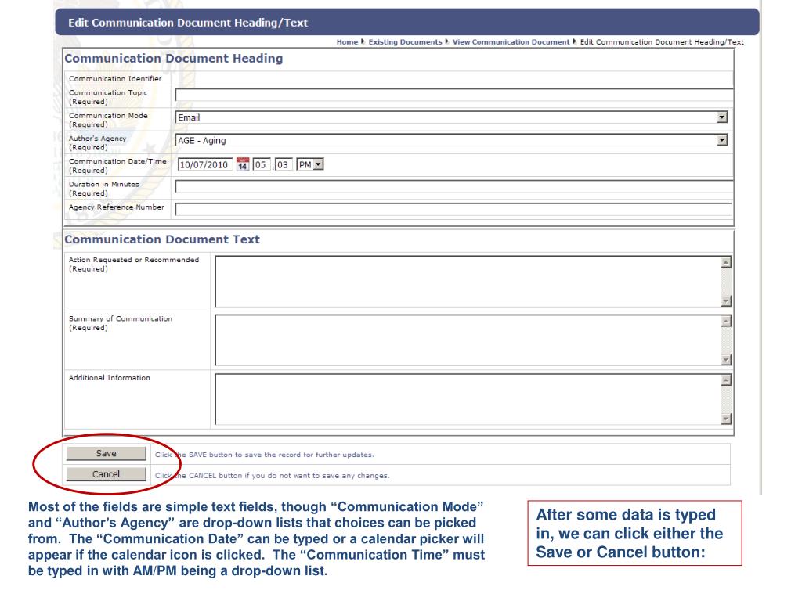Focus the Duration in Minutes field

click(454, 186)
